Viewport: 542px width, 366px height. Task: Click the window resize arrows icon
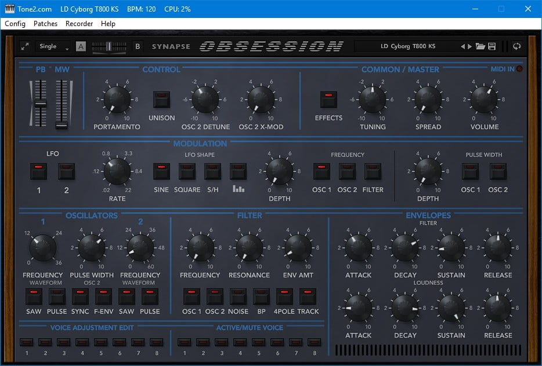tap(25, 46)
